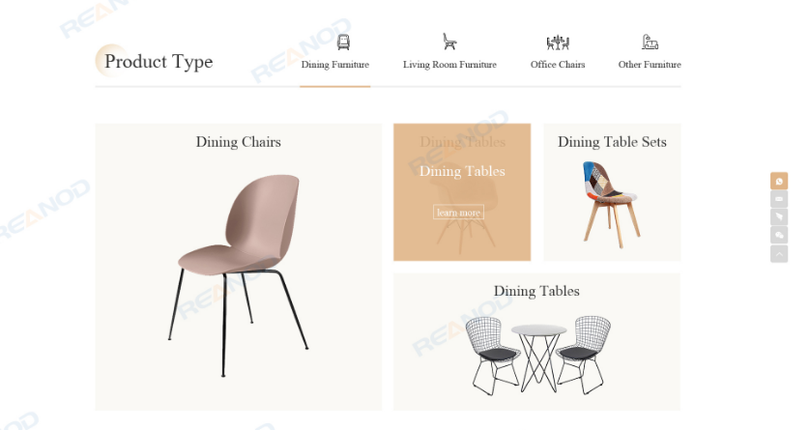The width and height of the screenshot is (810, 430).
Task: Select the Office Chairs tab label
Action: [x=558, y=65]
